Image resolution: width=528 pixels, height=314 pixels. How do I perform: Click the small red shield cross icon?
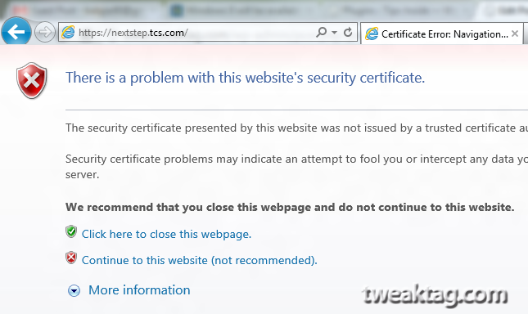click(x=71, y=258)
